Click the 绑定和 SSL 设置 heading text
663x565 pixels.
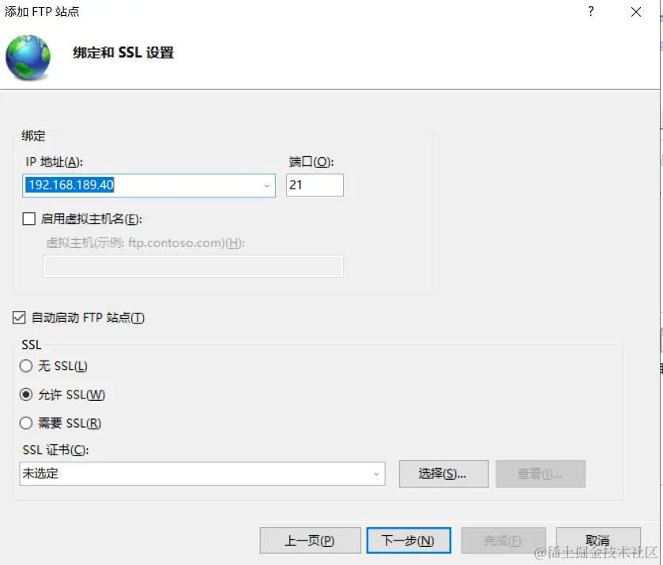coord(123,52)
